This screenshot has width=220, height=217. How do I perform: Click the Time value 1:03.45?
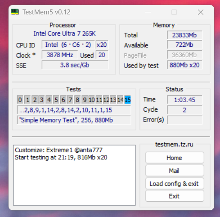184,100
